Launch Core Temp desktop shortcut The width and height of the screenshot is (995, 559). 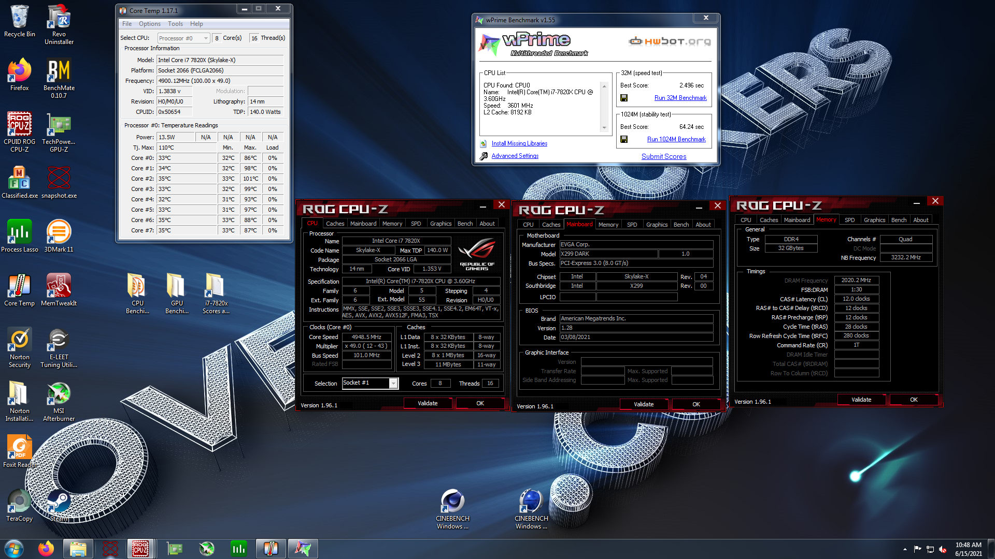pos(20,290)
